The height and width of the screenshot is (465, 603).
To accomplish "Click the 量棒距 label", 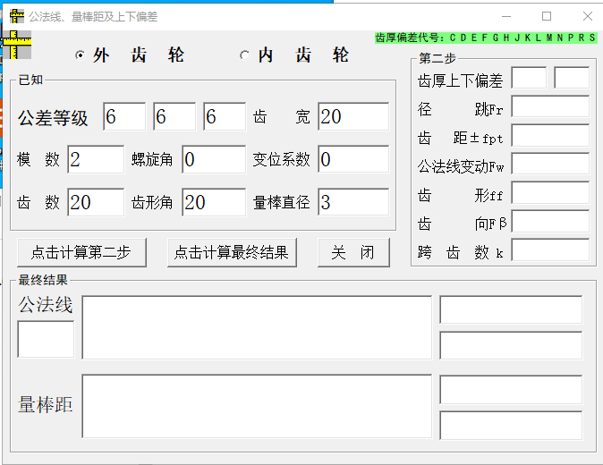I will tap(46, 405).
